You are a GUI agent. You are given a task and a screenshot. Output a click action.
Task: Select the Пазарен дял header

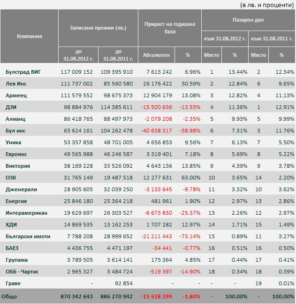(x=248, y=20)
